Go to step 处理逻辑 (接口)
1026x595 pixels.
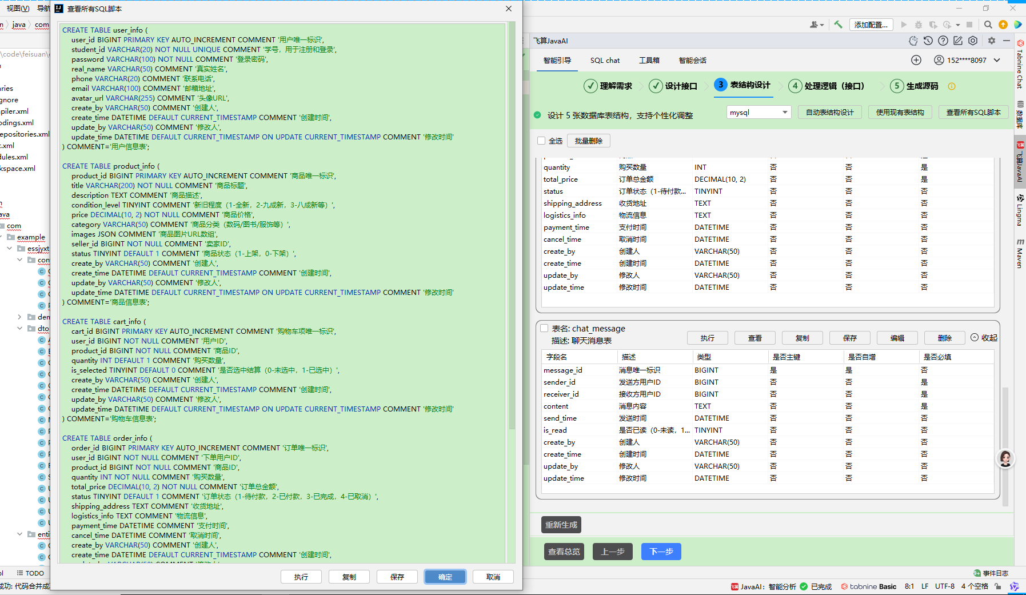(826, 86)
